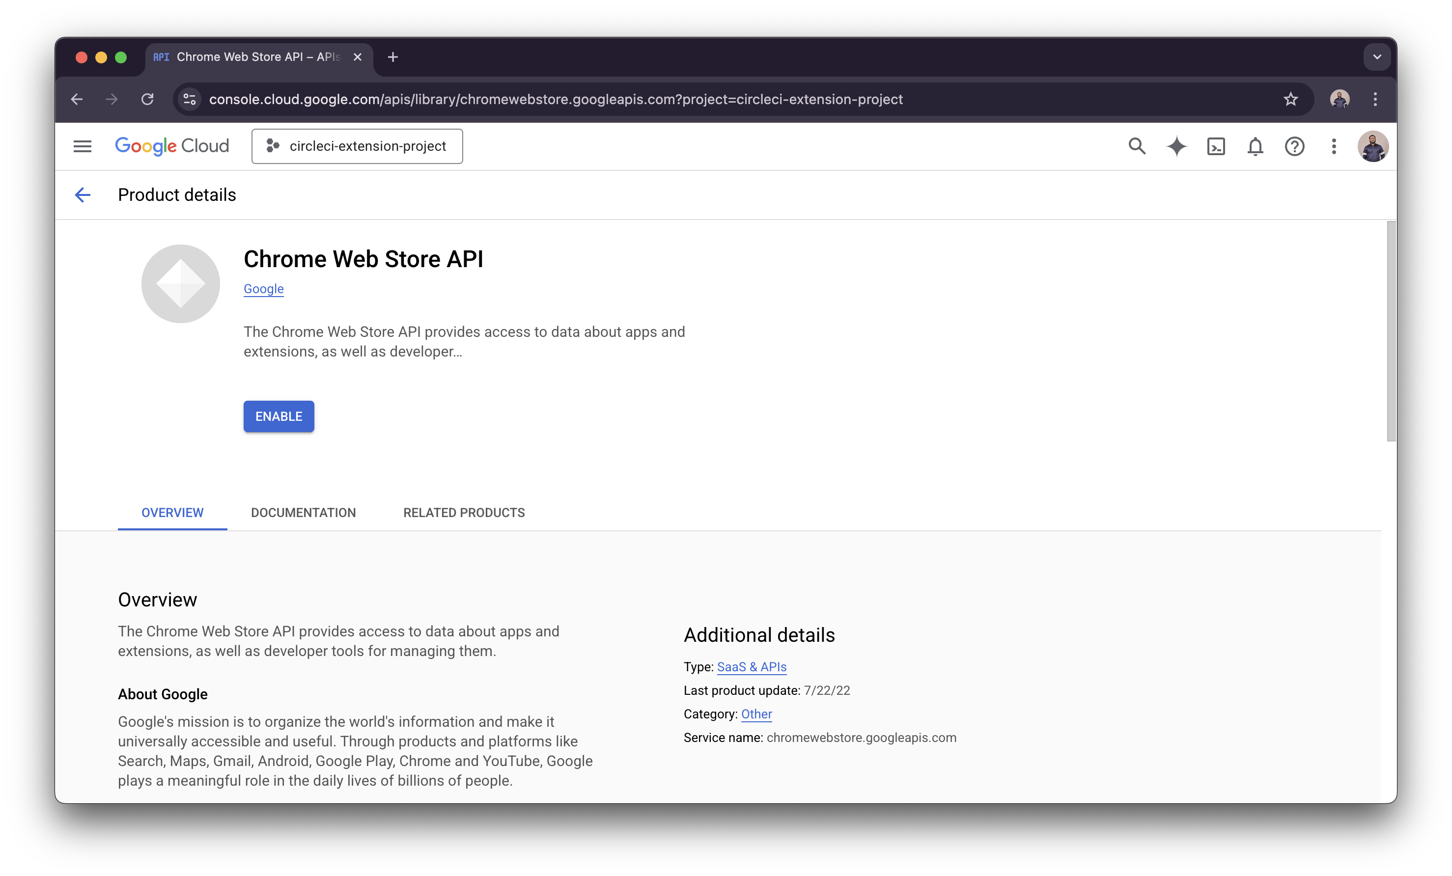Click the Google Cloud logo
Screen dimensions: 1452x876
pos(172,146)
